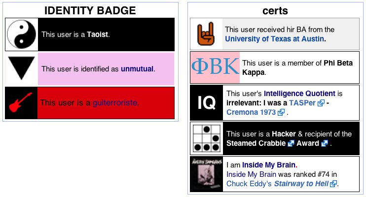Screen dimensions: 366x197
Task: Open the unmutual link
Action: (137, 69)
